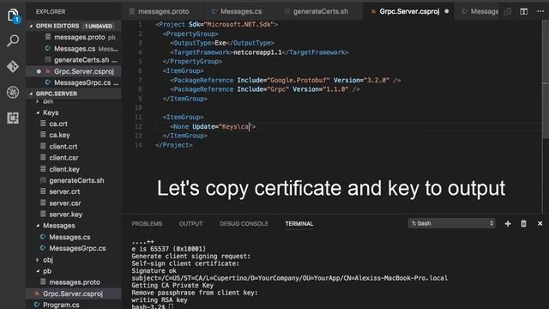Add a new terminal
Image resolution: width=549 pixels, height=309 pixels.
click(508, 223)
